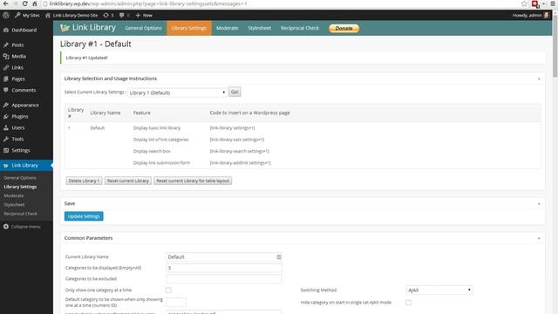Select the [link-library-addlink settings=1] shortcode text

coord(241,163)
